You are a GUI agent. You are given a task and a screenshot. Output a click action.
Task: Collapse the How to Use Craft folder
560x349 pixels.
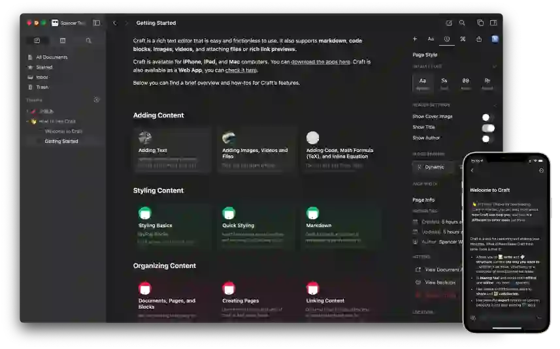(27, 121)
